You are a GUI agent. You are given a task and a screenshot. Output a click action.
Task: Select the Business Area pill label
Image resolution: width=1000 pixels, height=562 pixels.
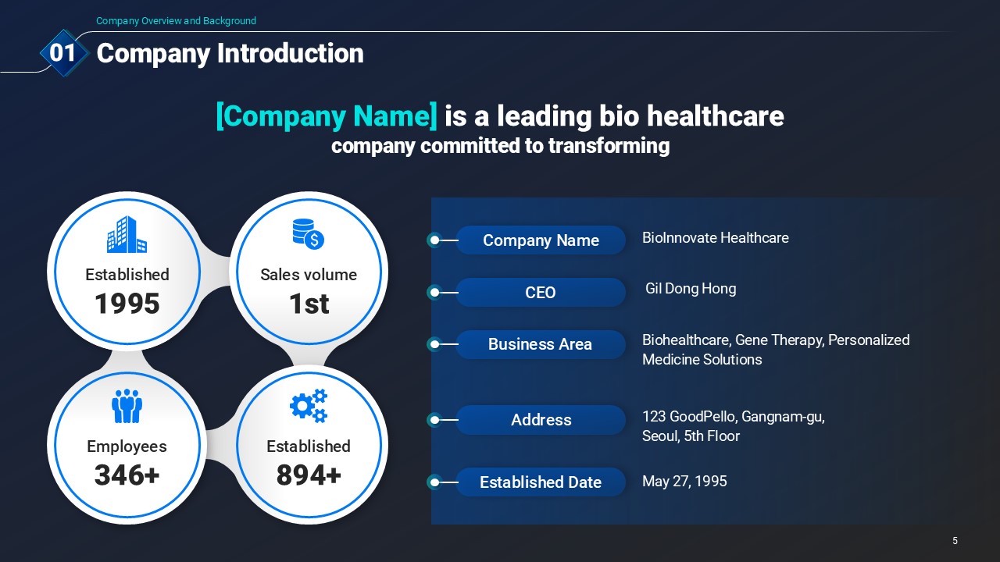pos(541,344)
